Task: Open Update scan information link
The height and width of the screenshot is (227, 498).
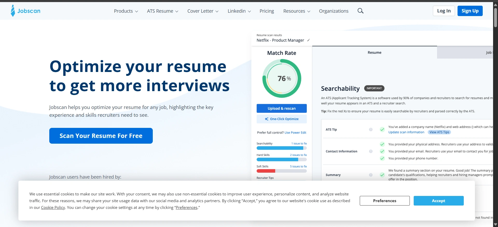Action: [x=406, y=132]
